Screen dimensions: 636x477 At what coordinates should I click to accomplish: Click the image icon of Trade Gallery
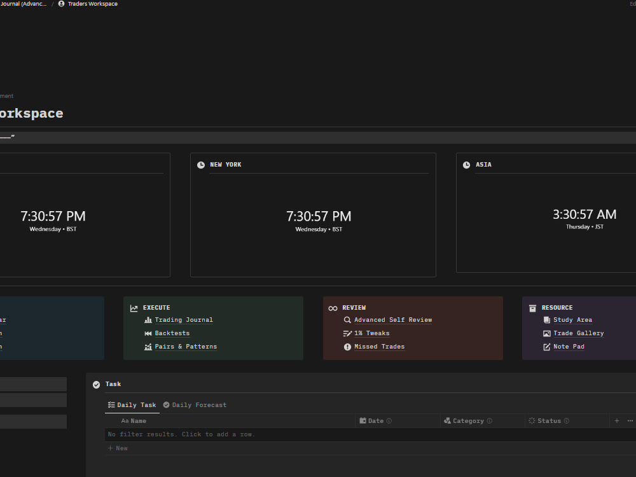tap(547, 333)
